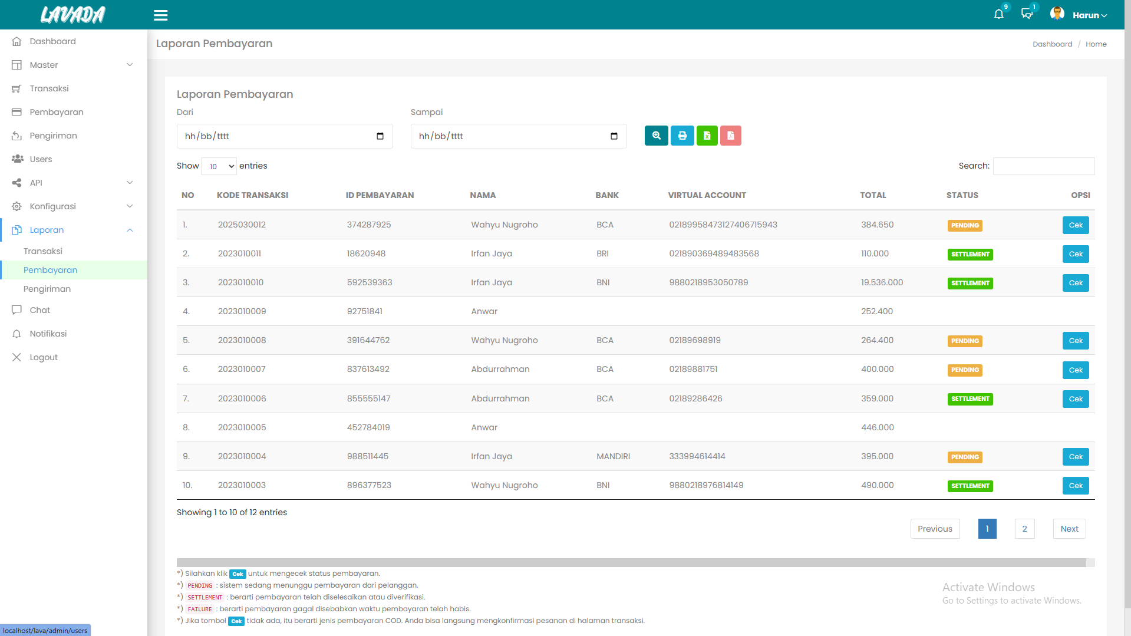Go to the Previous table page

point(935,529)
